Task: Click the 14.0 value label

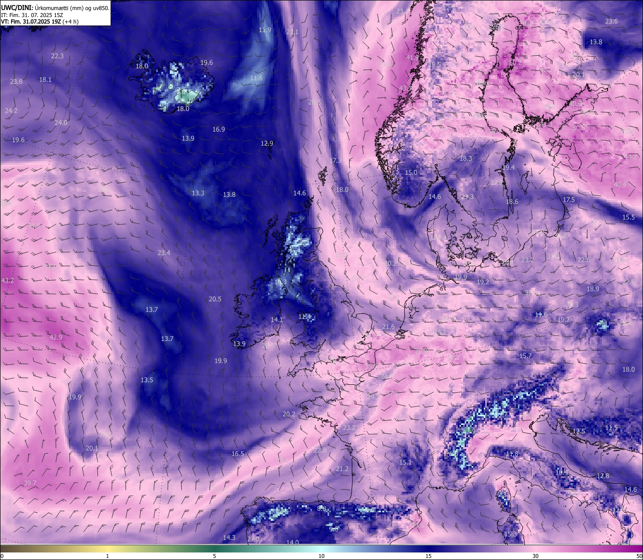Action: point(292,542)
